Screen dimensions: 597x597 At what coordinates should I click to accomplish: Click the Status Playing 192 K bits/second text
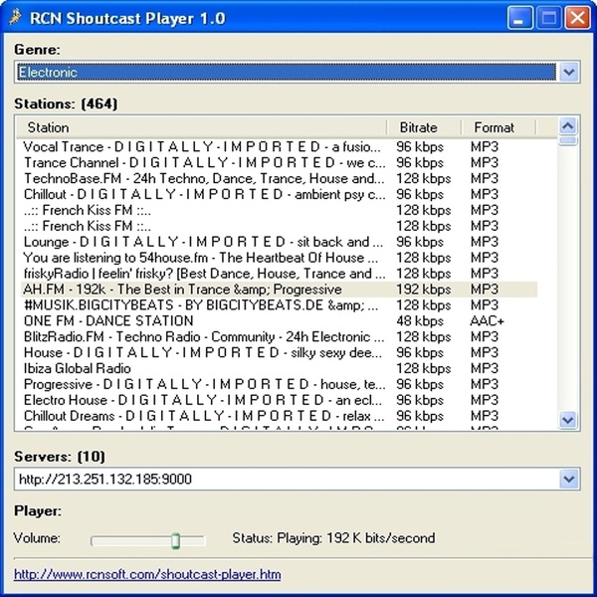(333, 538)
